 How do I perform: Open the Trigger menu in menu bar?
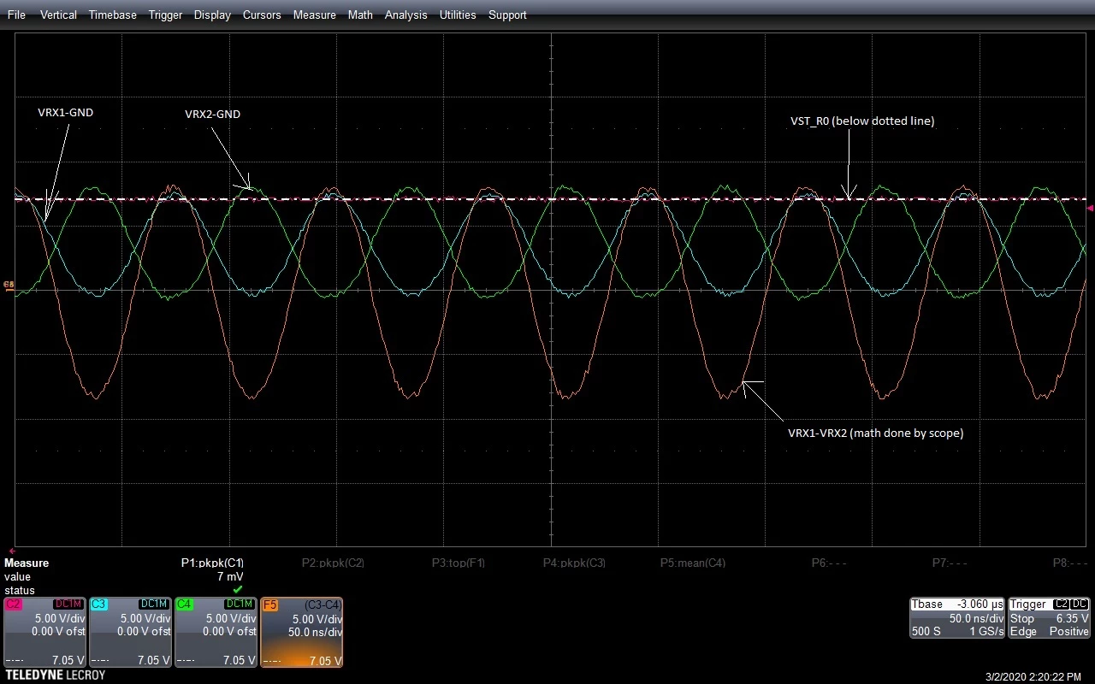tap(165, 15)
